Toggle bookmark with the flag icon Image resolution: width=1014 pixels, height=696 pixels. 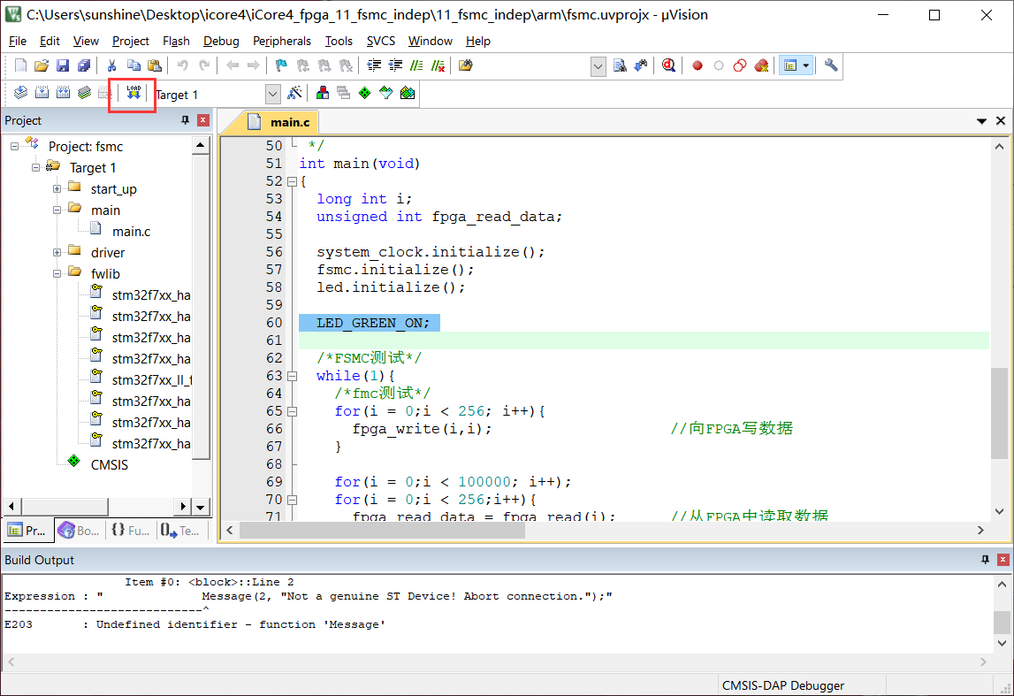[281, 65]
